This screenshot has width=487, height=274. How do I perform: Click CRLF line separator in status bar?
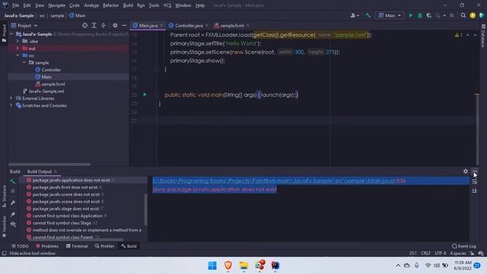pyautogui.click(x=425, y=253)
